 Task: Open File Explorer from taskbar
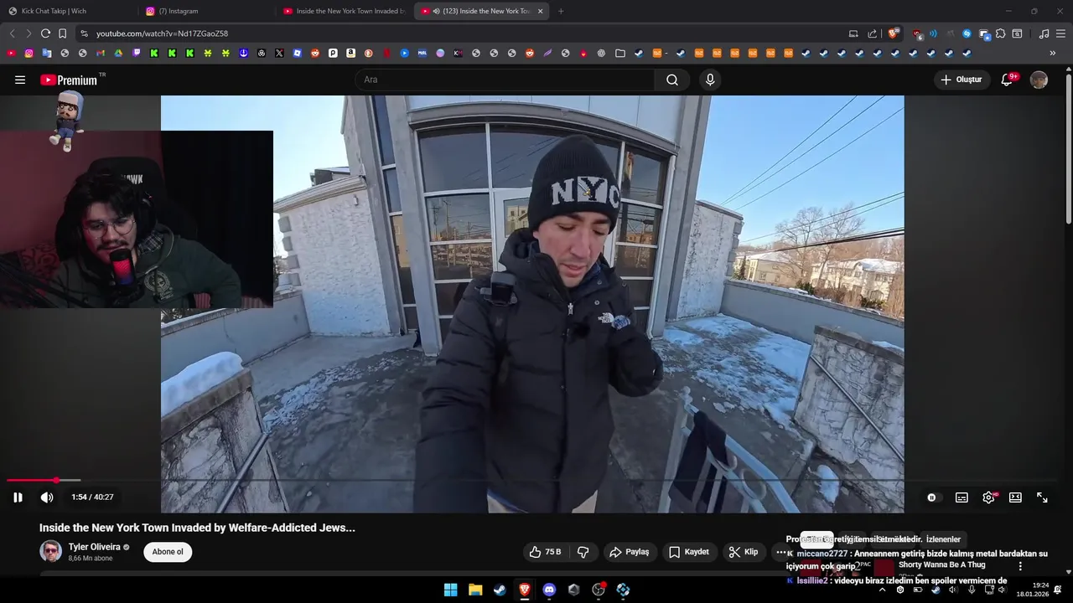[475, 590]
